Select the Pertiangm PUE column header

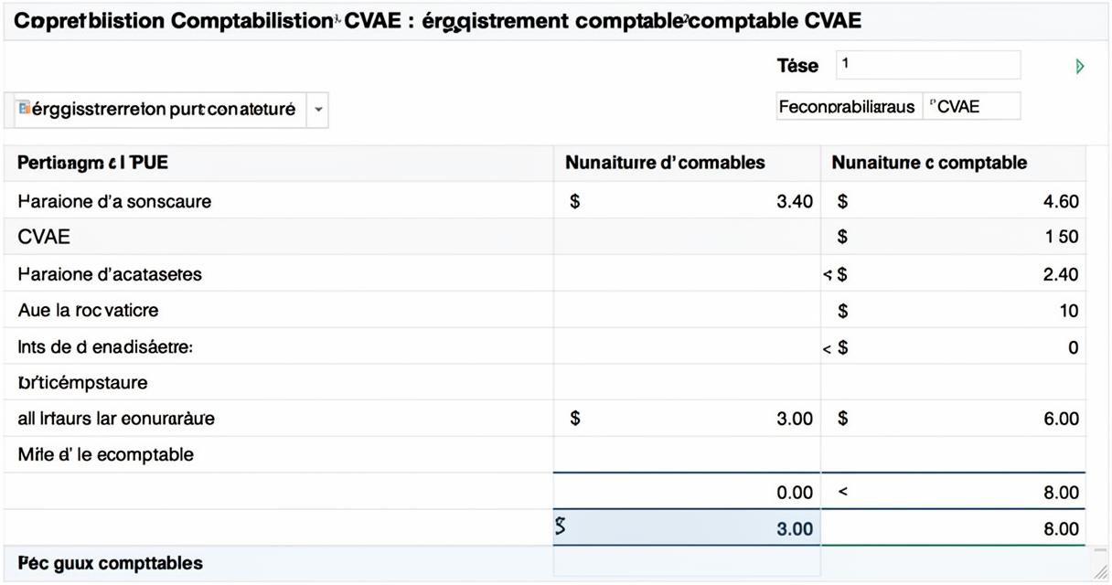pyautogui.click(x=279, y=163)
